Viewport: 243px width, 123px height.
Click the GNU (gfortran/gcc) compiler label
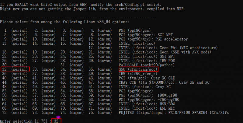(x=138, y=69)
